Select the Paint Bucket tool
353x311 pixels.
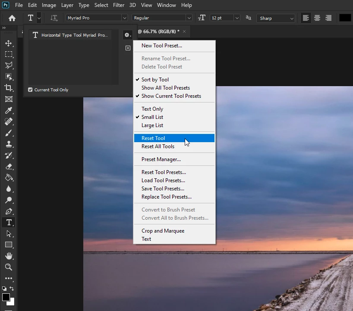pos(9,178)
